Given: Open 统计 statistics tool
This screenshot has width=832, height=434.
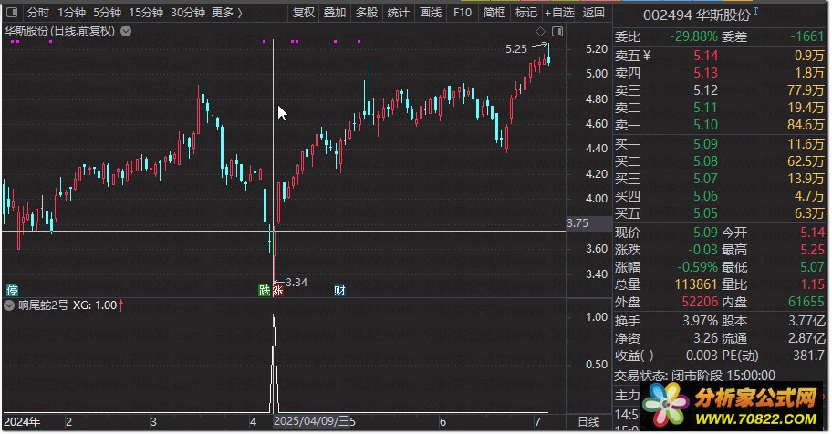Looking at the screenshot, I should point(398,12).
